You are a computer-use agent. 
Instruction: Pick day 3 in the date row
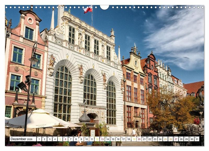[50, 139]
